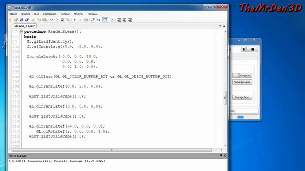This screenshot has width=305, height=171.
Task: Open the Правка menu
Action: tap(25, 14)
